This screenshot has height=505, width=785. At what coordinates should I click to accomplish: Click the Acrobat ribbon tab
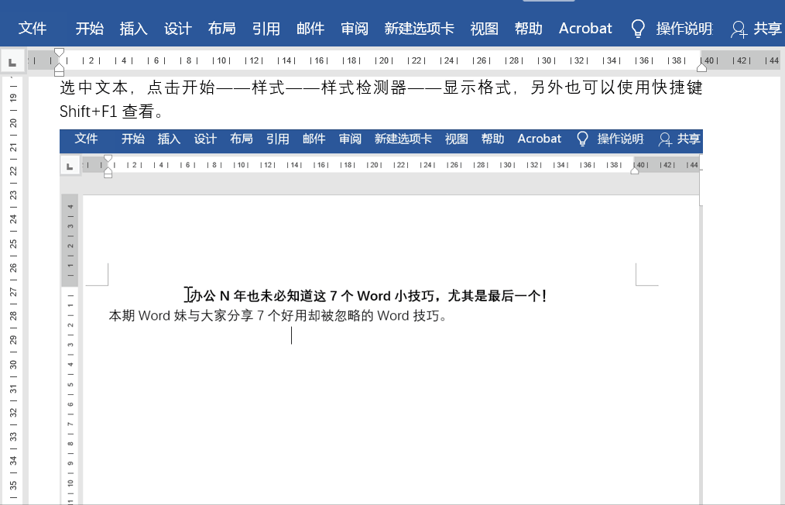pyautogui.click(x=584, y=28)
